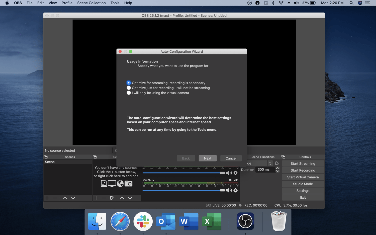376x235 pixels.
Task: Select optimize for streaming radio button
Action: (129, 83)
